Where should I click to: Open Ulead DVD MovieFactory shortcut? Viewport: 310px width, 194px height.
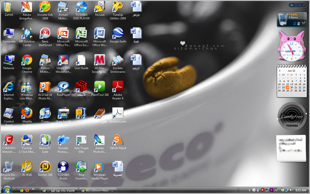pyautogui.click(x=63, y=60)
